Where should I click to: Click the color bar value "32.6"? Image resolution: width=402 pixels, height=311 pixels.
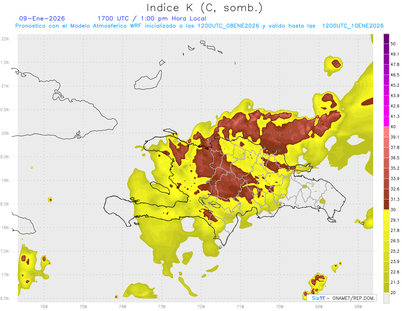pyautogui.click(x=395, y=189)
